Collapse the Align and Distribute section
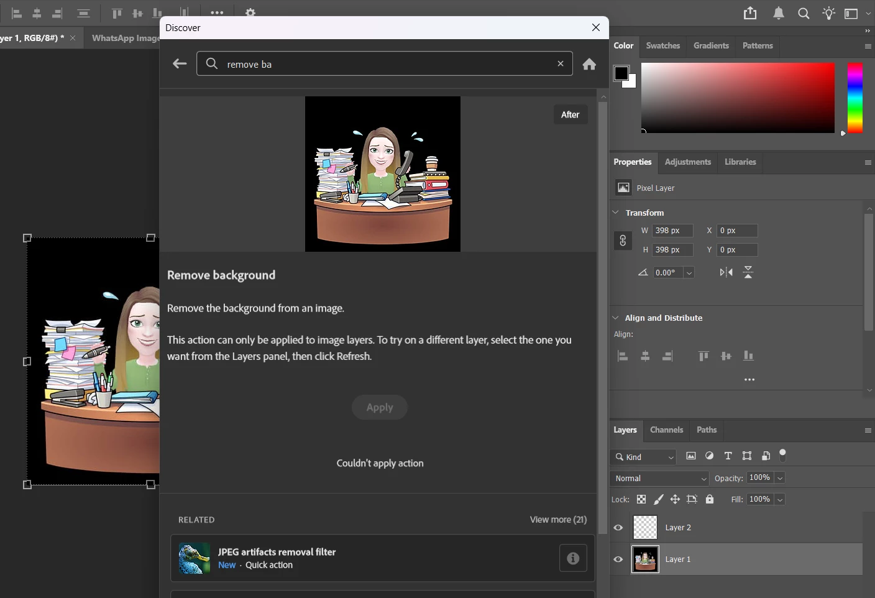 (616, 318)
